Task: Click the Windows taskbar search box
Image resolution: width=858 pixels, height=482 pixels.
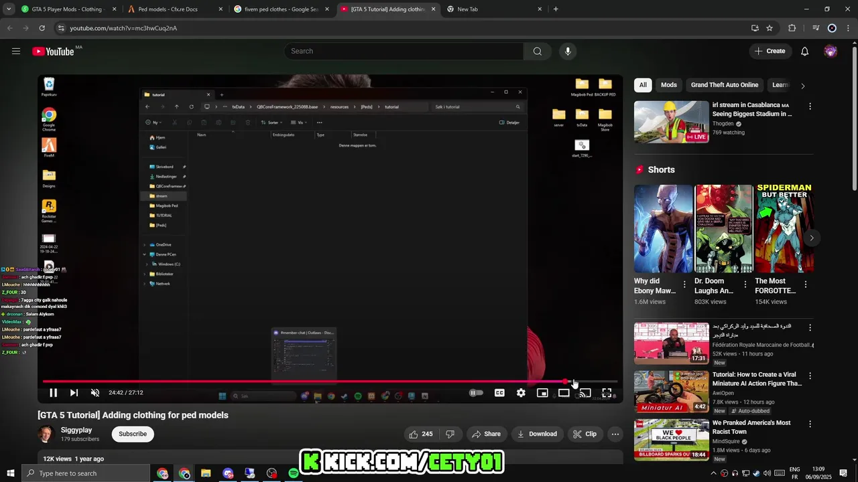Action: (86, 473)
